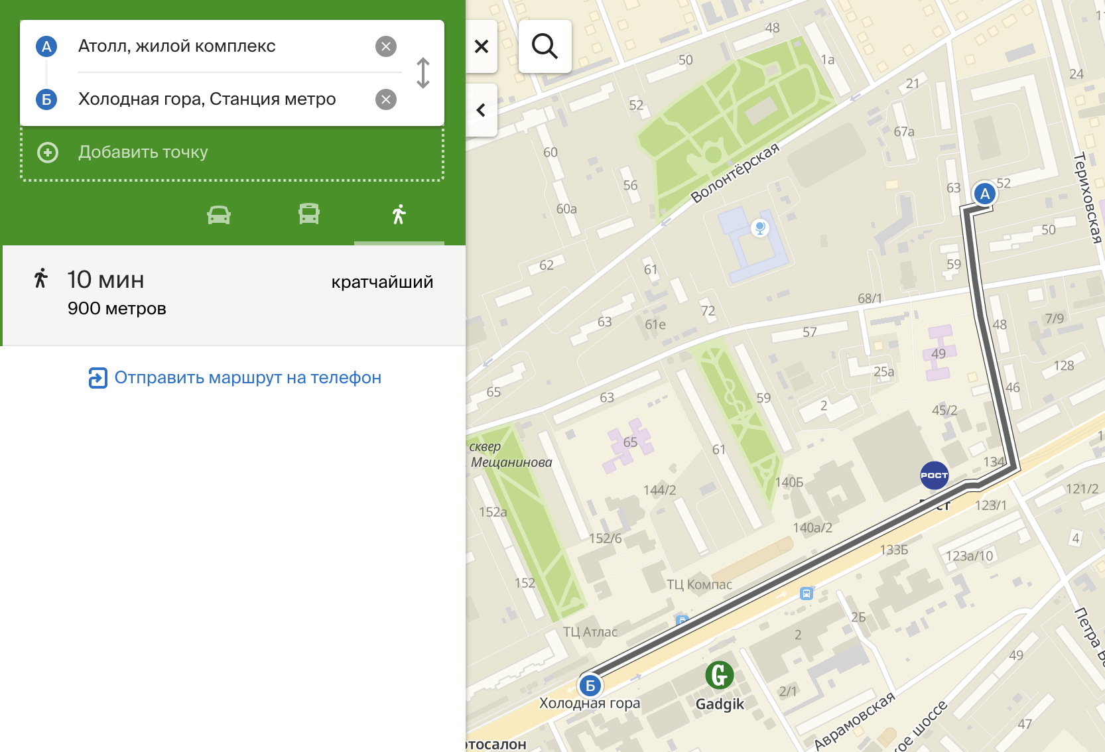Collapse the side panel with chevron

coord(482,110)
